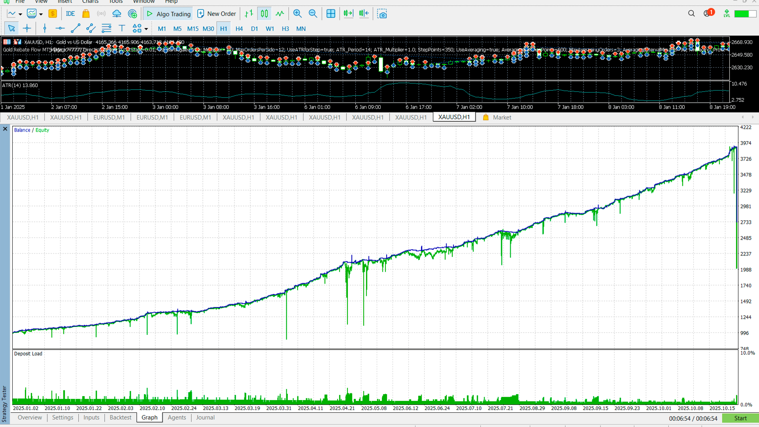759x427 pixels.
Task: Open the tile windows grid icon
Action: (x=331, y=14)
